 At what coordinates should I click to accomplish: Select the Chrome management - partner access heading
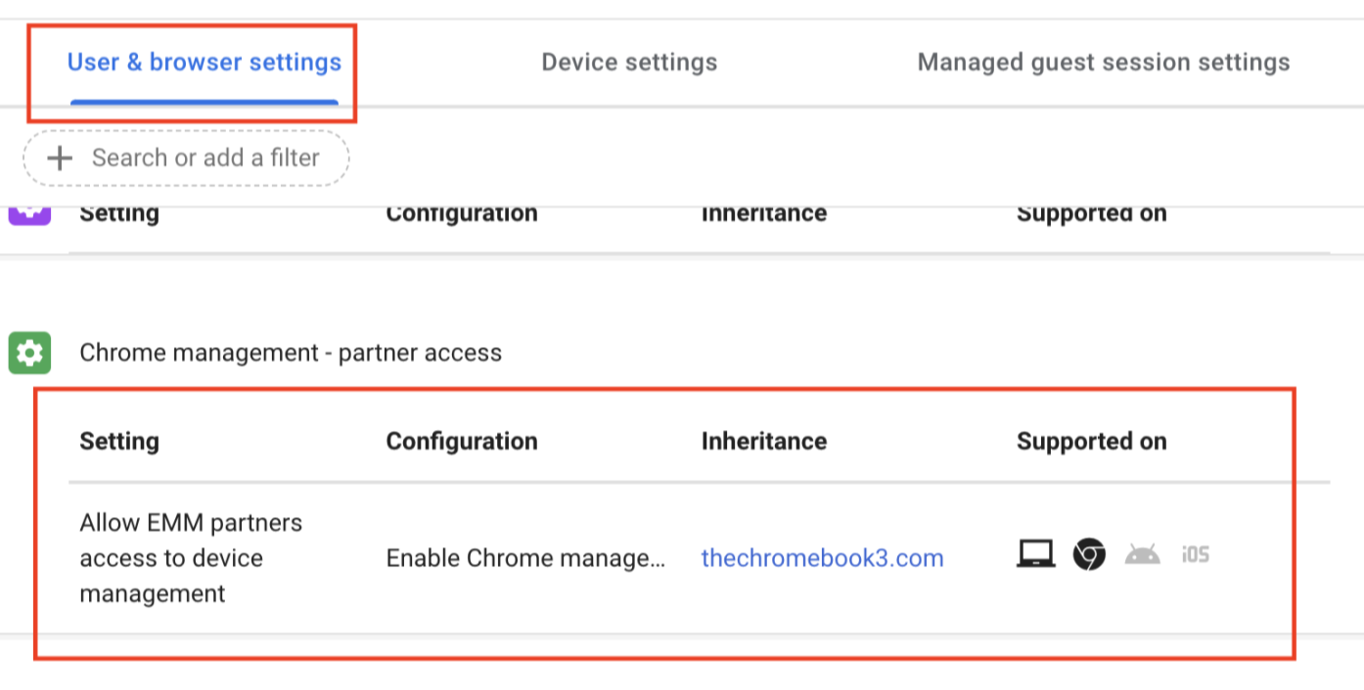(291, 353)
